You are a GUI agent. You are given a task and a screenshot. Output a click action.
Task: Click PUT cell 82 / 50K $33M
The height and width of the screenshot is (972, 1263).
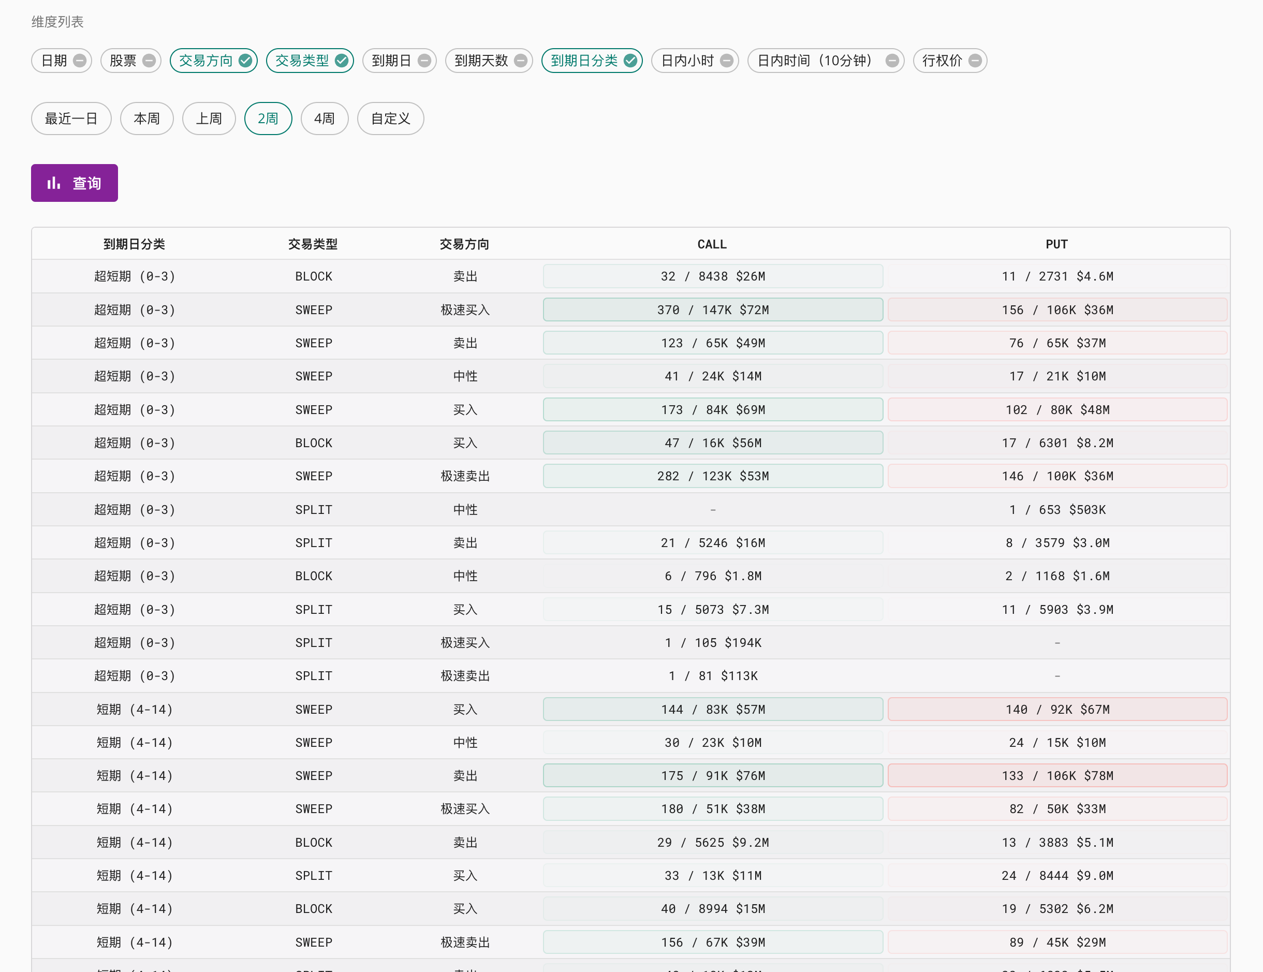(1058, 809)
